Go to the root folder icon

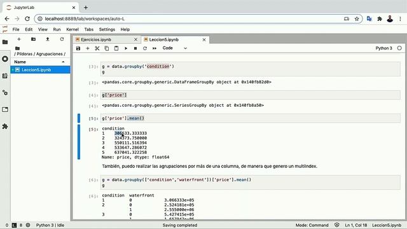(x=17, y=48)
